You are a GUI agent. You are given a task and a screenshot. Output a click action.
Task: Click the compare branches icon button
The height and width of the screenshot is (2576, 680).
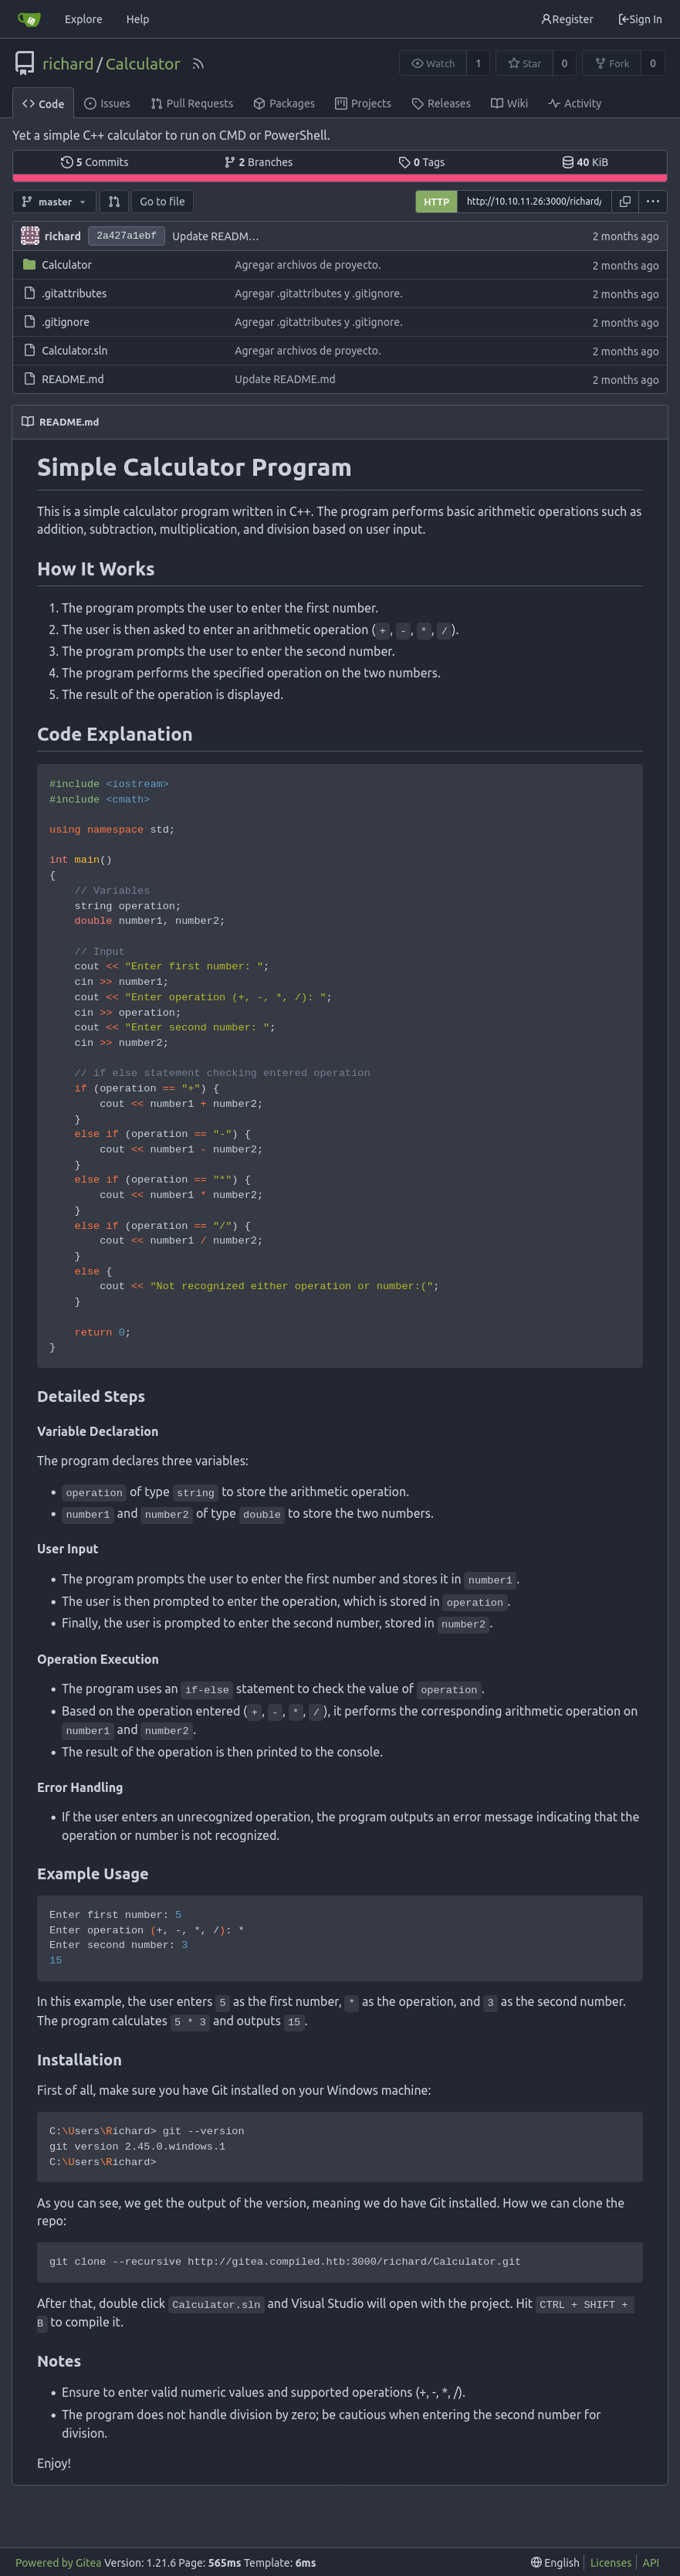[x=114, y=202]
